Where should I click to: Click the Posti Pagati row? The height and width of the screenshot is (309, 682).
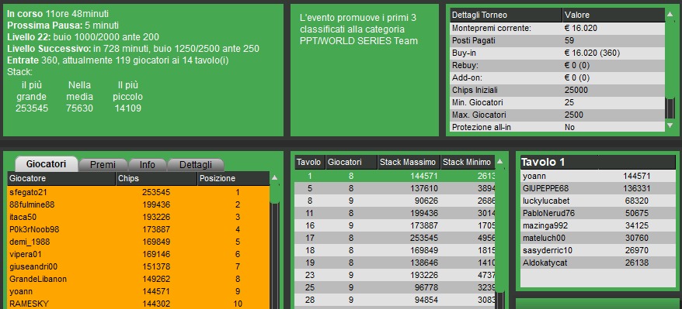(557, 41)
